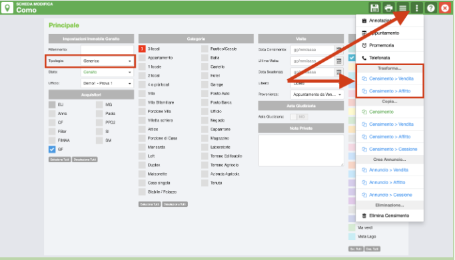Check the Tenuta category checkbox
This screenshot has width=455, height=260.
(205, 183)
